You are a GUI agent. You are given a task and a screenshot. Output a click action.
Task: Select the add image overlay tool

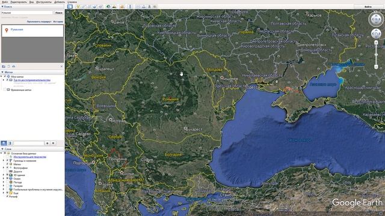[x=95, y=7]
